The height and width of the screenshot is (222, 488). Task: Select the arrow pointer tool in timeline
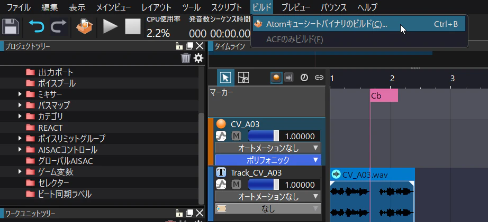click(x=225, y=78)
